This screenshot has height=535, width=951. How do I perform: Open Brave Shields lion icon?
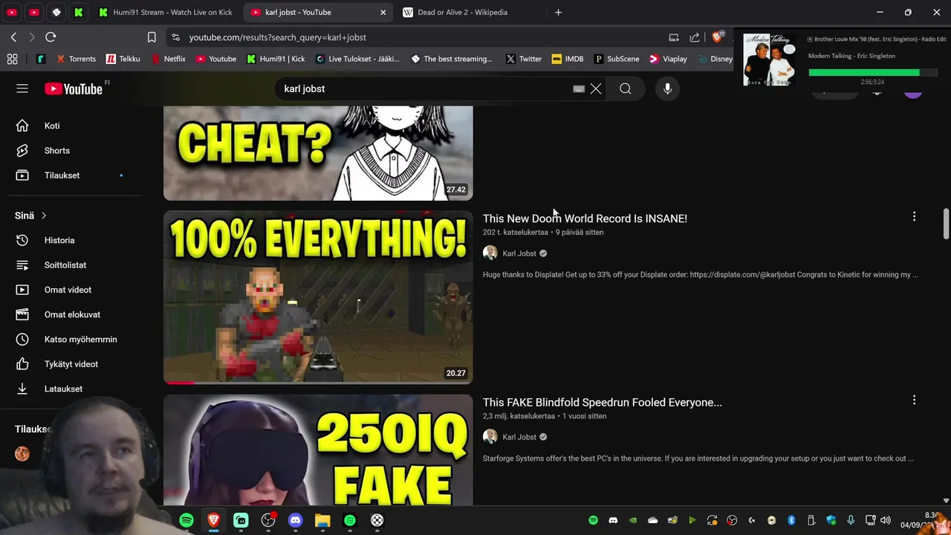pos(718,37)
